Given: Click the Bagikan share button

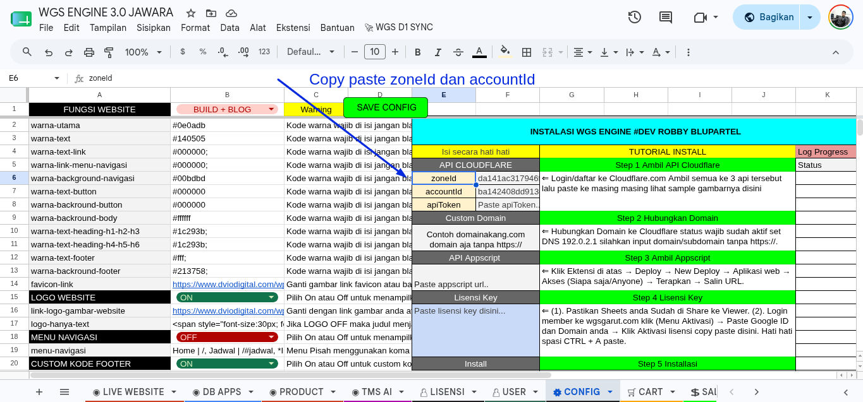Looking at the screenshot, I should click(766, 17).
